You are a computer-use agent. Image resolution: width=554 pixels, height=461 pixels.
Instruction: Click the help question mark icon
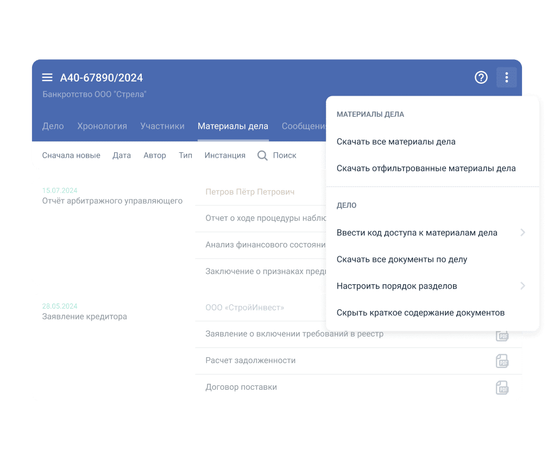pyautogui.click(x=481, y=78)
